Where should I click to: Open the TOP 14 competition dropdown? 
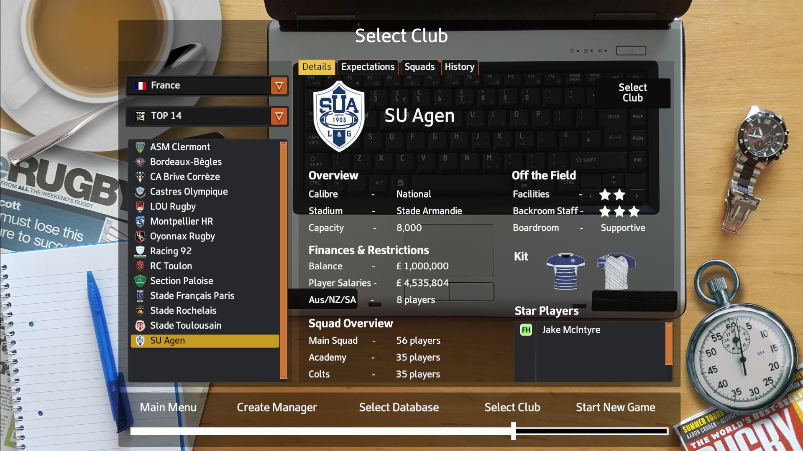tap(279, 116)
